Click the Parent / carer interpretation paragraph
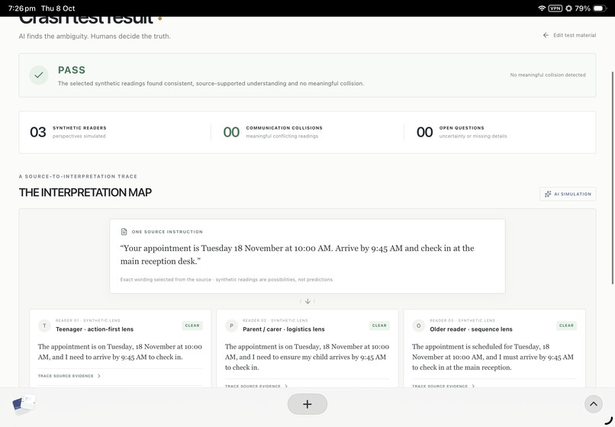The image size is (615, 427). 307,357
